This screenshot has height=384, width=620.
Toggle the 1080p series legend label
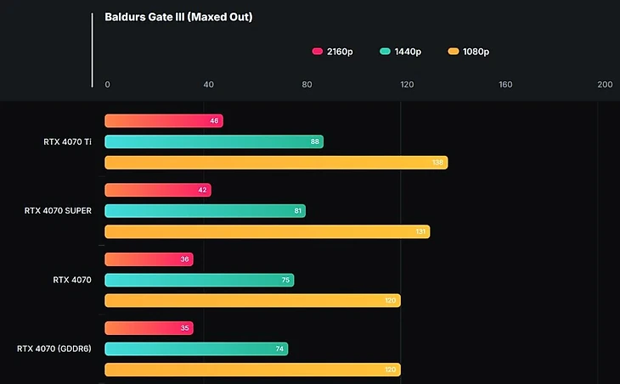[476, 52]
